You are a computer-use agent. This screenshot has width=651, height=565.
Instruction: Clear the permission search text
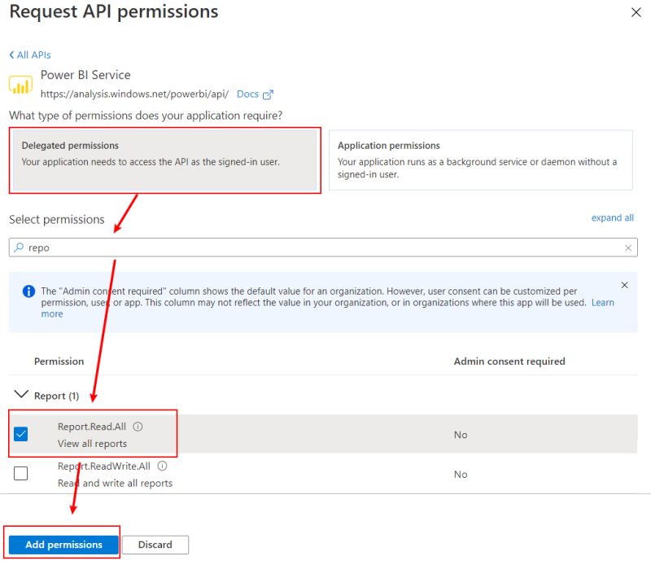coord(628,247)
